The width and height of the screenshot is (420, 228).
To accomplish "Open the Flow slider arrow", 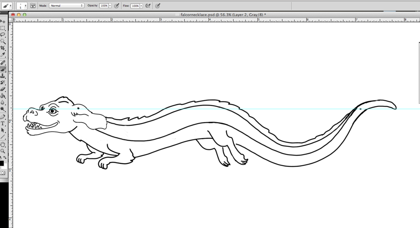I will pyautogui.click(x=141, y=5).
